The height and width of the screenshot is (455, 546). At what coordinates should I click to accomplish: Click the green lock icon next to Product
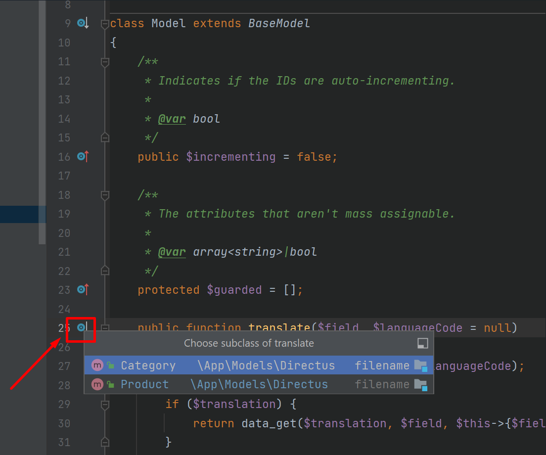(109, 384)
